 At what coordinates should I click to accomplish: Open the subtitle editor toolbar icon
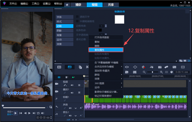click(x=174, y=67)
